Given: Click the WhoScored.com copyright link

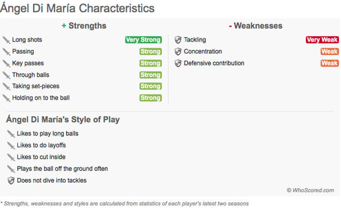Looking at the screenshot, I should click(310, 190).
